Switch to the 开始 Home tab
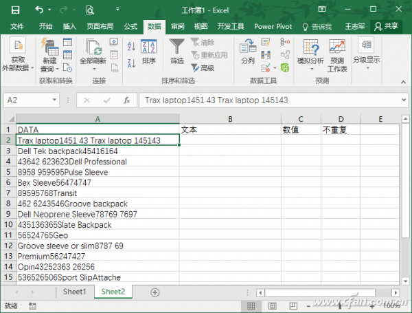This screenshot has height=313, width=412. pyautogui.click(x=46, y=26)
